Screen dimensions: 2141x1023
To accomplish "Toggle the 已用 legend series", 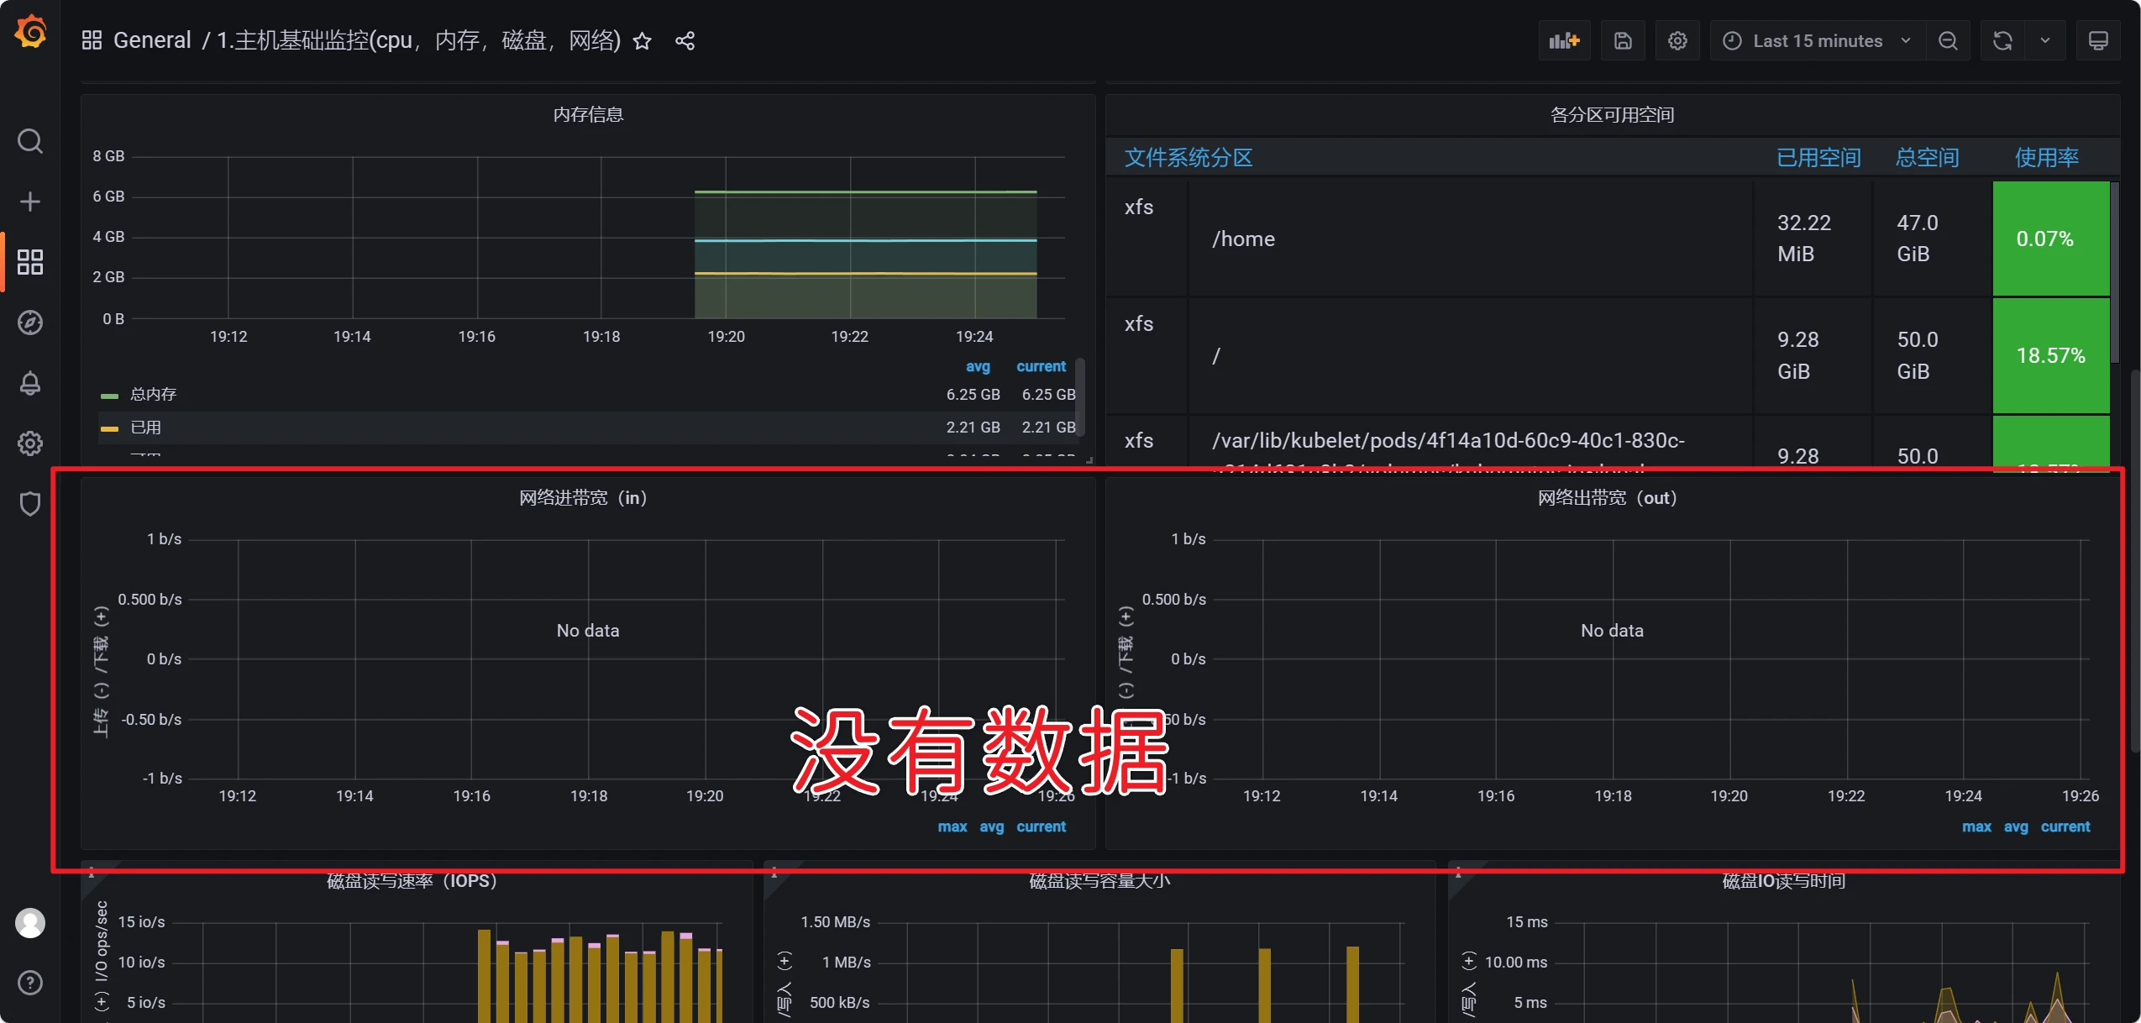I will tap(145, 428).
